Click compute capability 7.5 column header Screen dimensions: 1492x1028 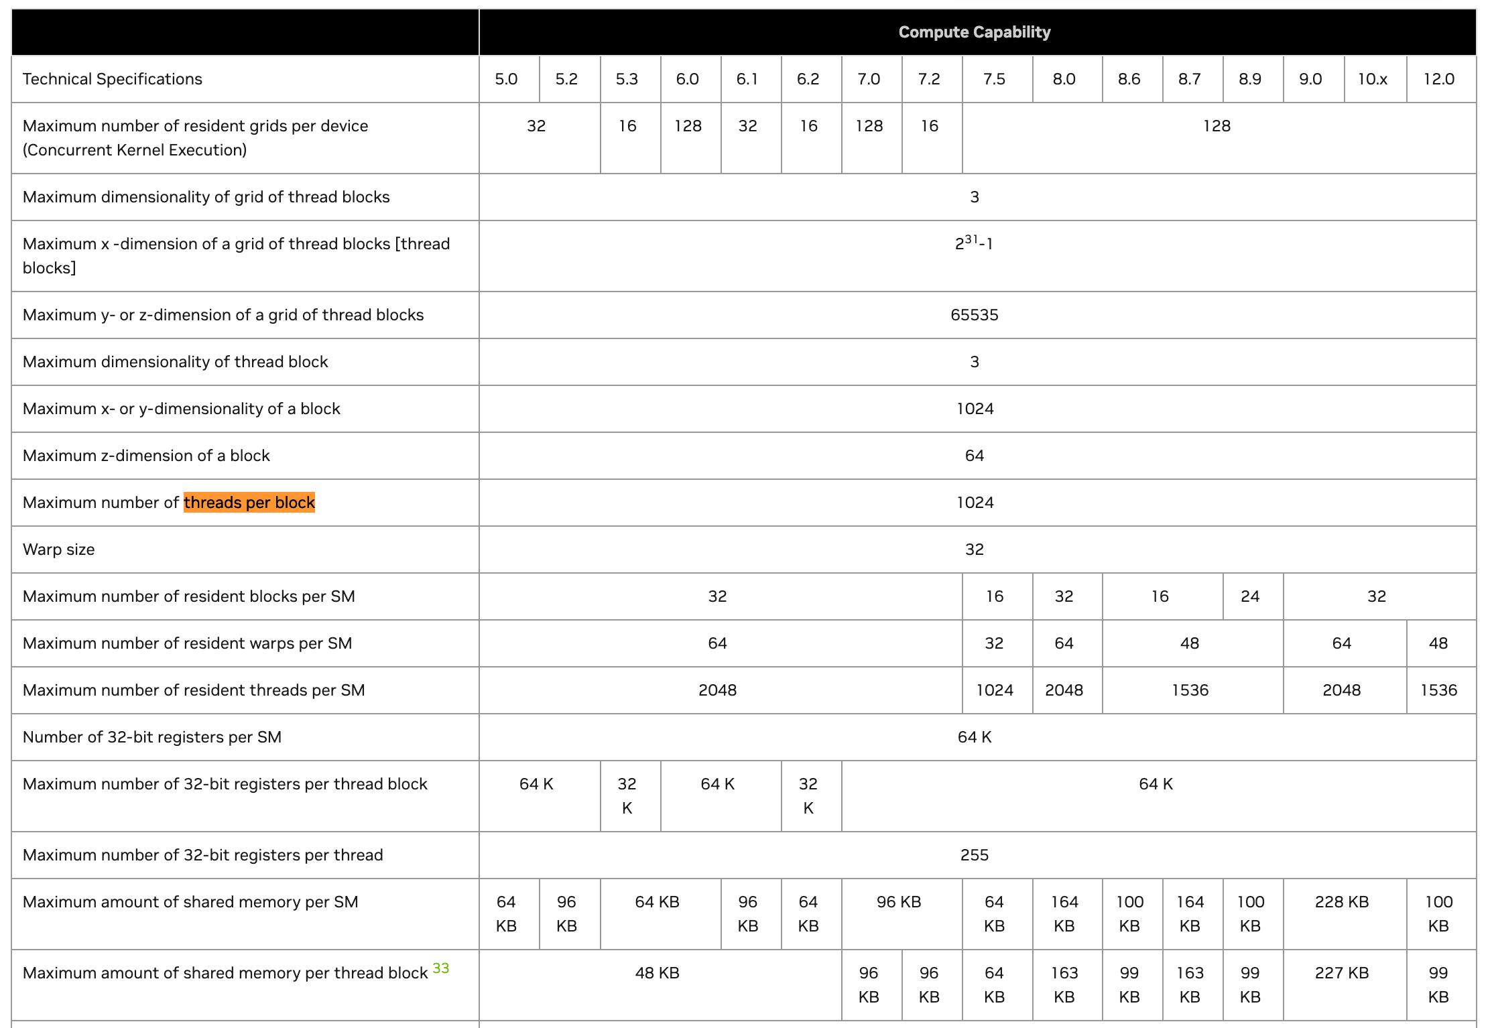point(994,79)
